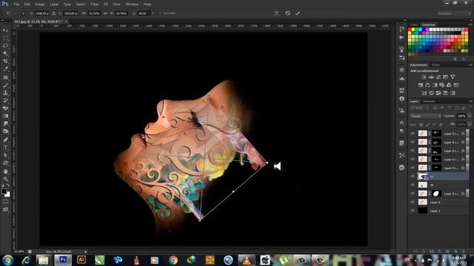Open the status bar arrow menu
474x266 pixels.
point(86,251)
